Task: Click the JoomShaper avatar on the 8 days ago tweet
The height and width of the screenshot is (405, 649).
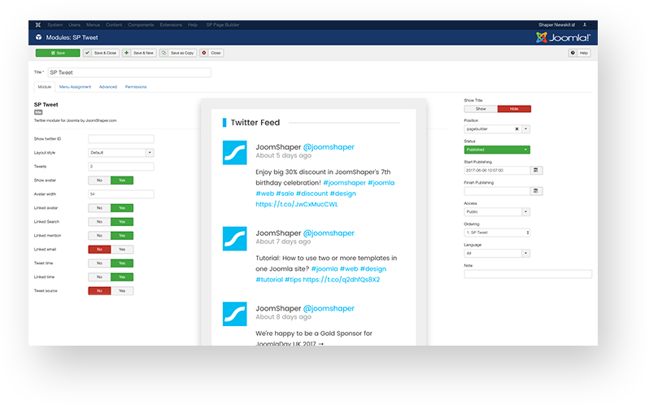Action: [235, 314]
